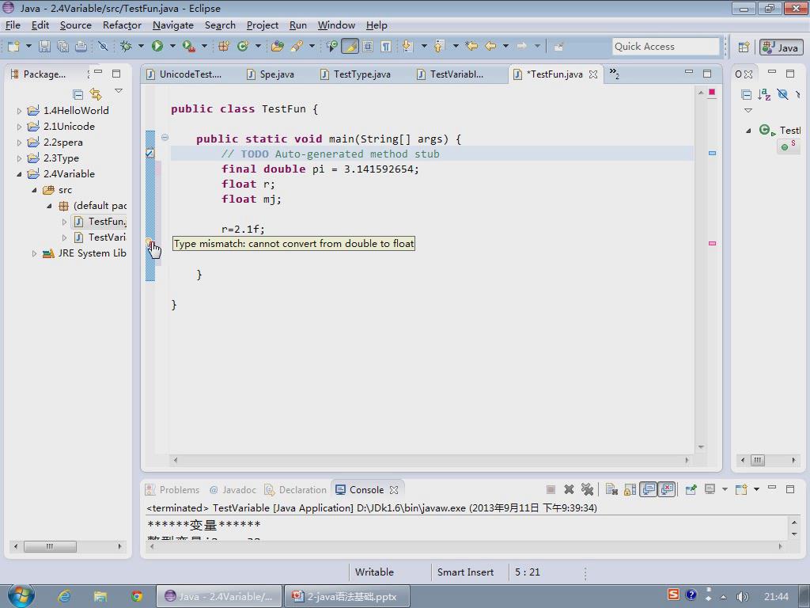Image resolution: width=810 pixels, height=608 pixels.
Task: Maximize the Console view
Action: pos(790,488)
